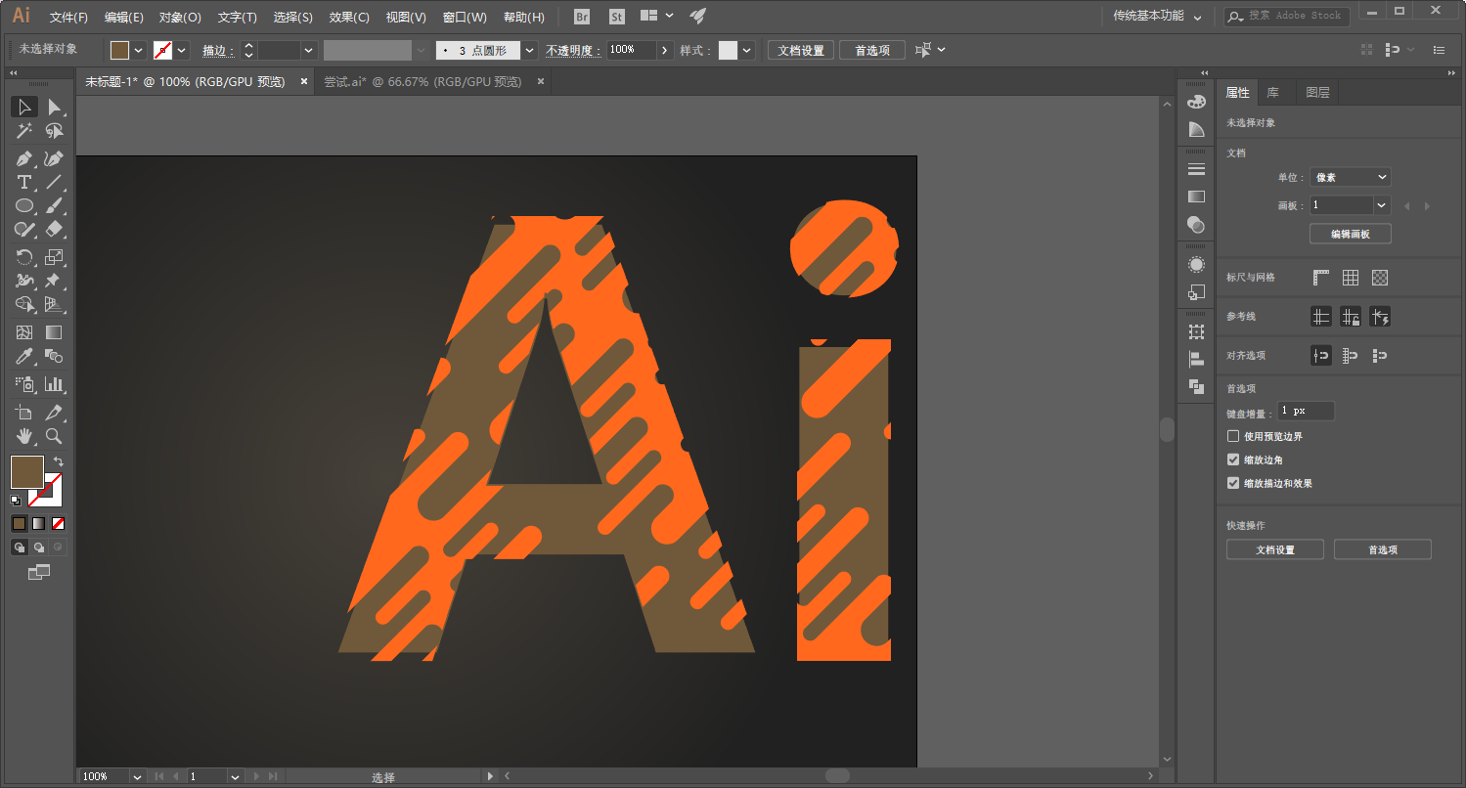Pick the Magic Wand tool

pyautogui.click(x=24, y=131)
